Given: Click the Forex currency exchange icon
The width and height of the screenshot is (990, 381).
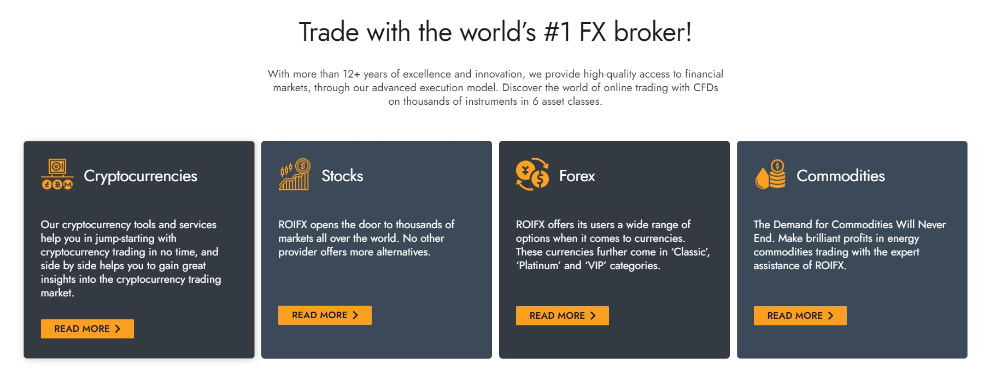Looking at the screenshot, I should pos(532,174).
